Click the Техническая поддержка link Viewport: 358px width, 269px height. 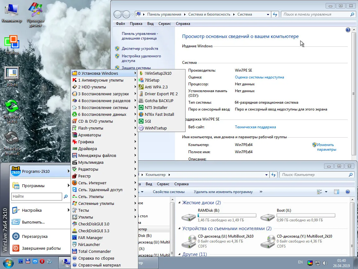coord(255,127)
